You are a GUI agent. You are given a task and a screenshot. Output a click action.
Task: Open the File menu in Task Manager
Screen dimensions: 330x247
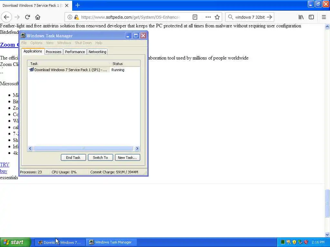tap(24, 43)
